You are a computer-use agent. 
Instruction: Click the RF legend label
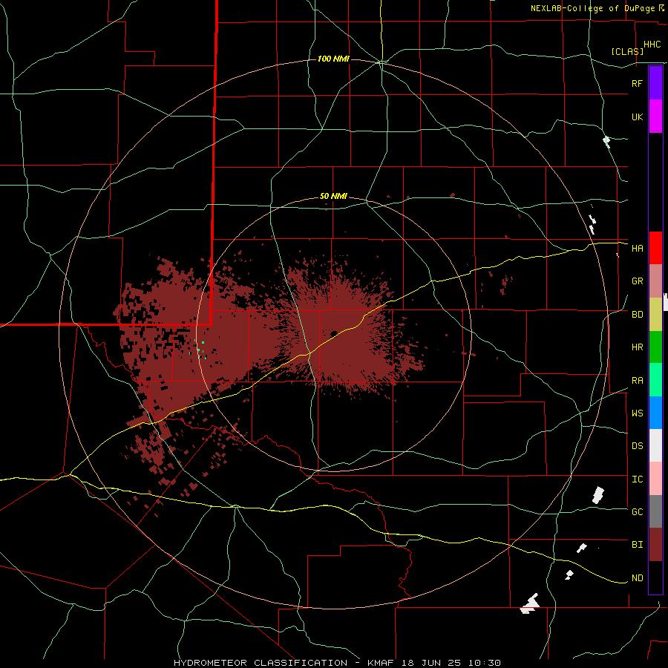(x=637, y=83)
